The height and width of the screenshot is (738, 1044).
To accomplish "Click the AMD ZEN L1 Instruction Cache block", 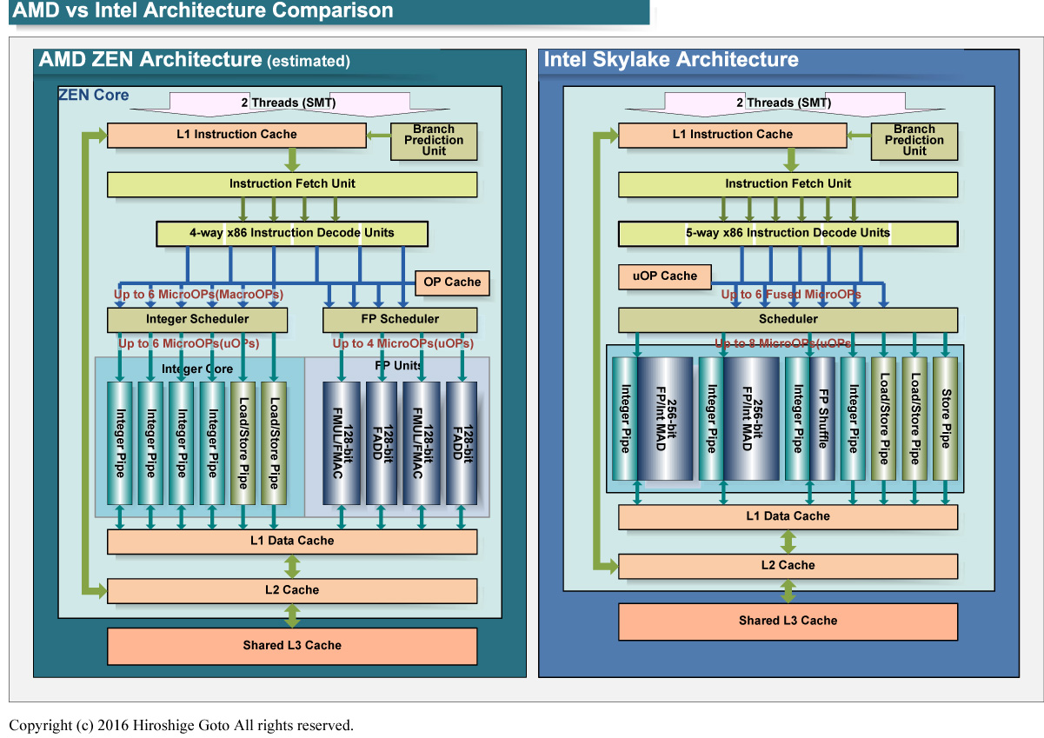I will coord(236,135).
